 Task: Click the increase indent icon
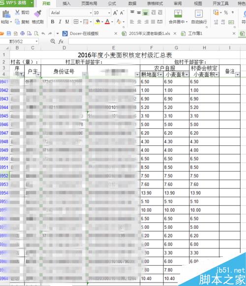coord(160,12)
